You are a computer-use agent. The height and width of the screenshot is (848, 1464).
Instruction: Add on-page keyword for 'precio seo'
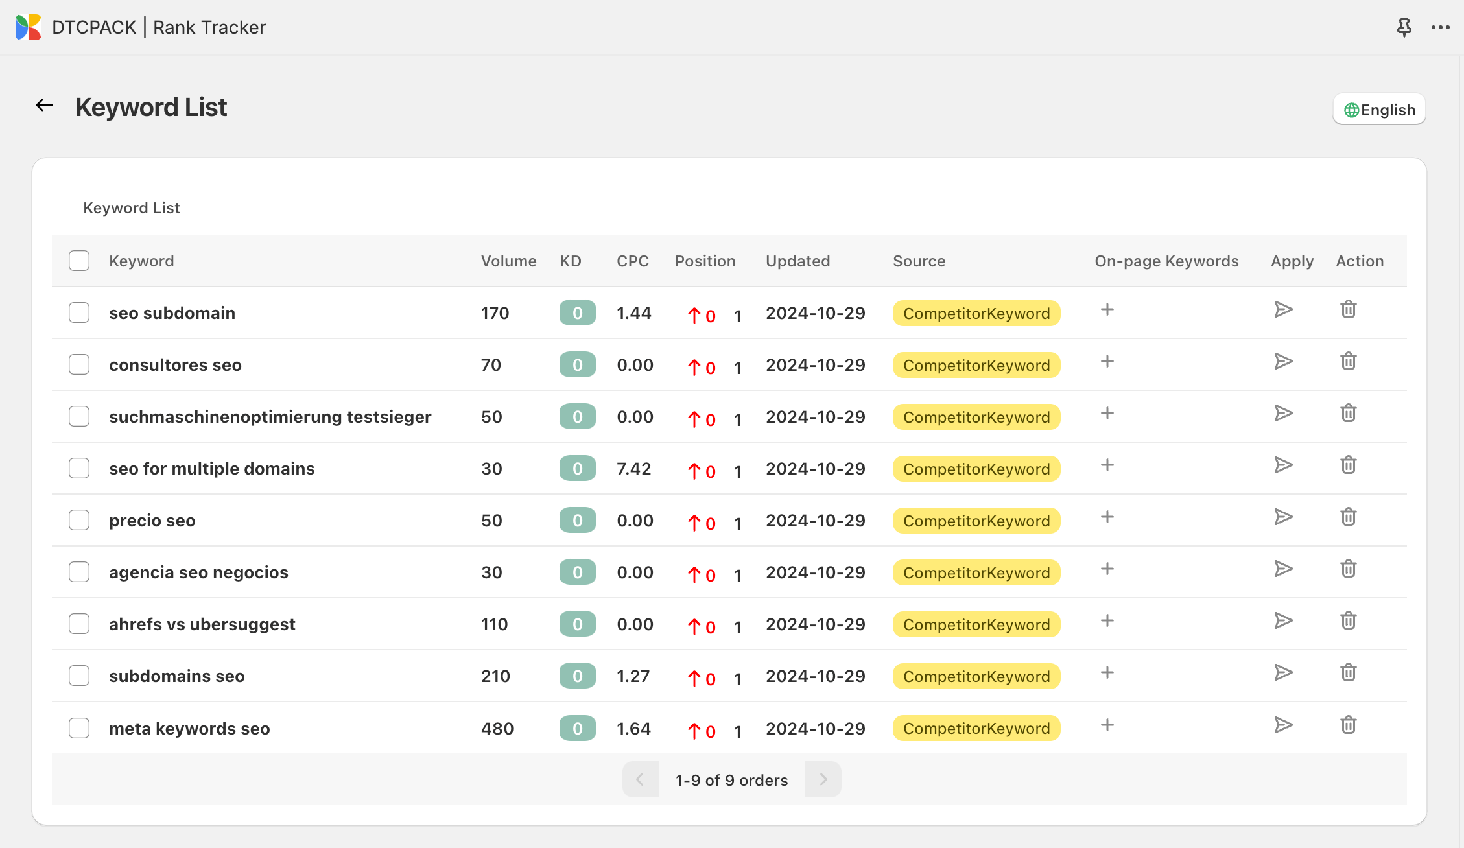point(1107,517)
